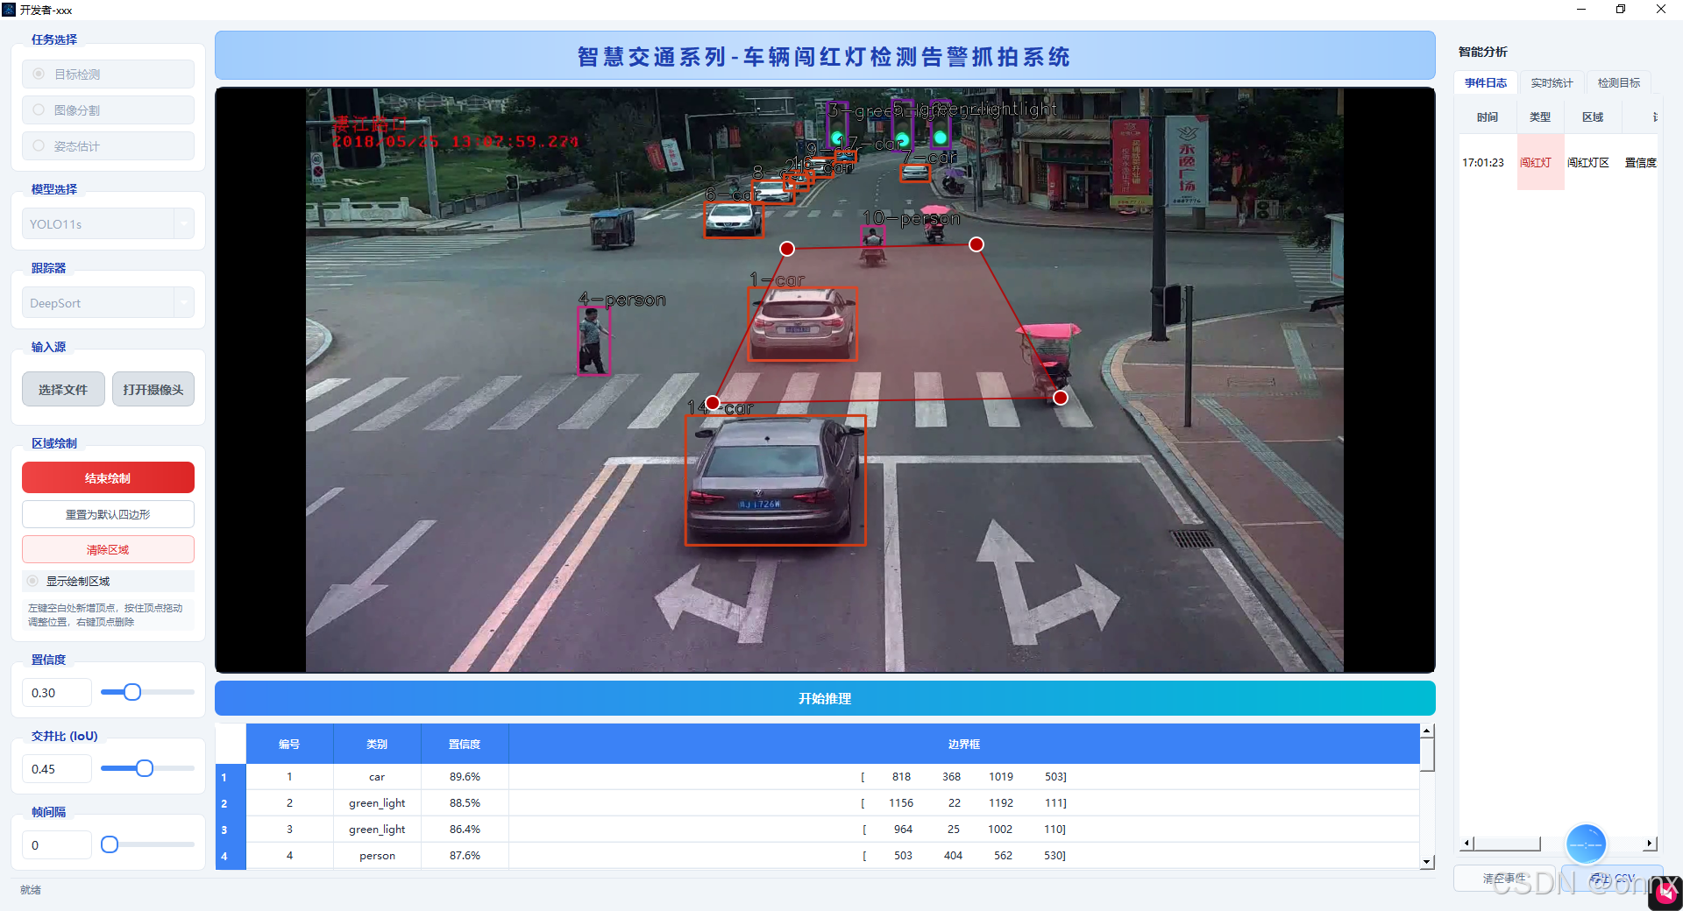Click the 86.4% confidence cell

pos(465,830)
